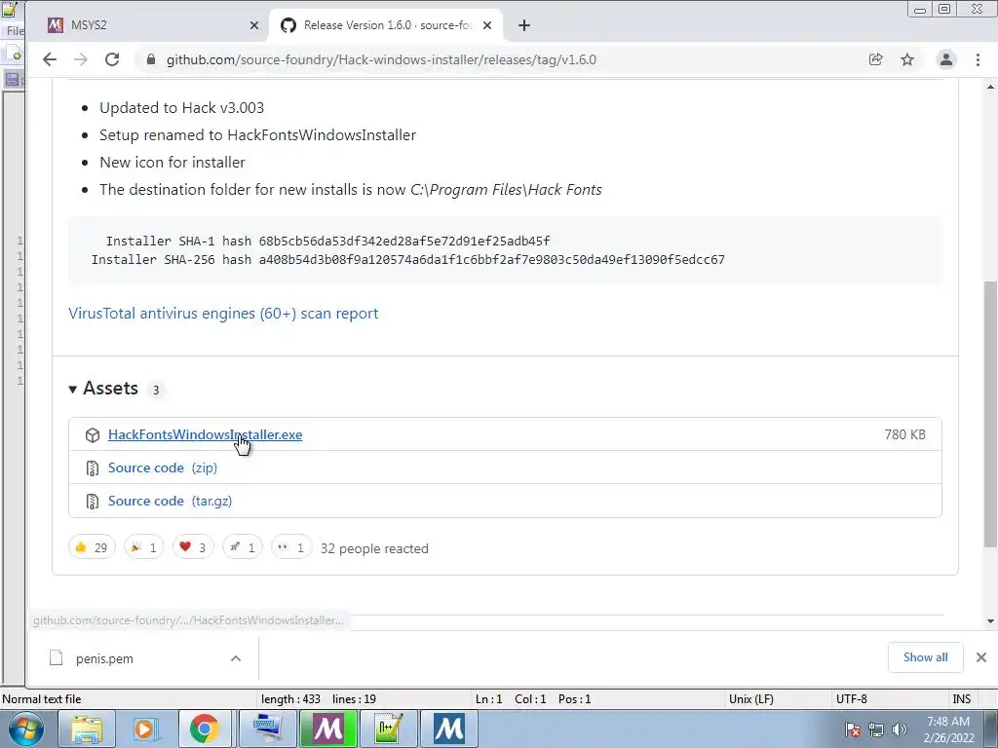Close the MSYS2 tab
This screenshot has width=998, height=748.
tap(254, 25)
